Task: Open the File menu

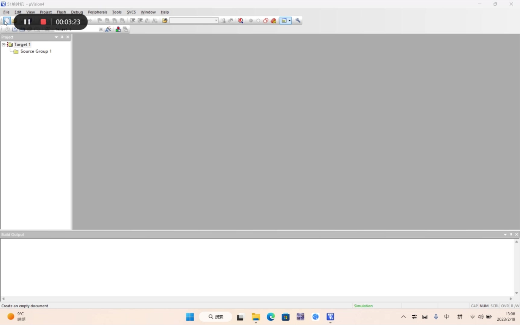Action: click(x=6, y=12)
